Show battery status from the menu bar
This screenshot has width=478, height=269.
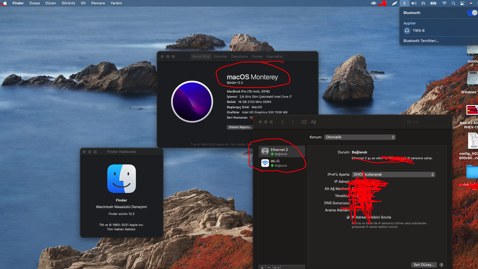pos(434,3)
